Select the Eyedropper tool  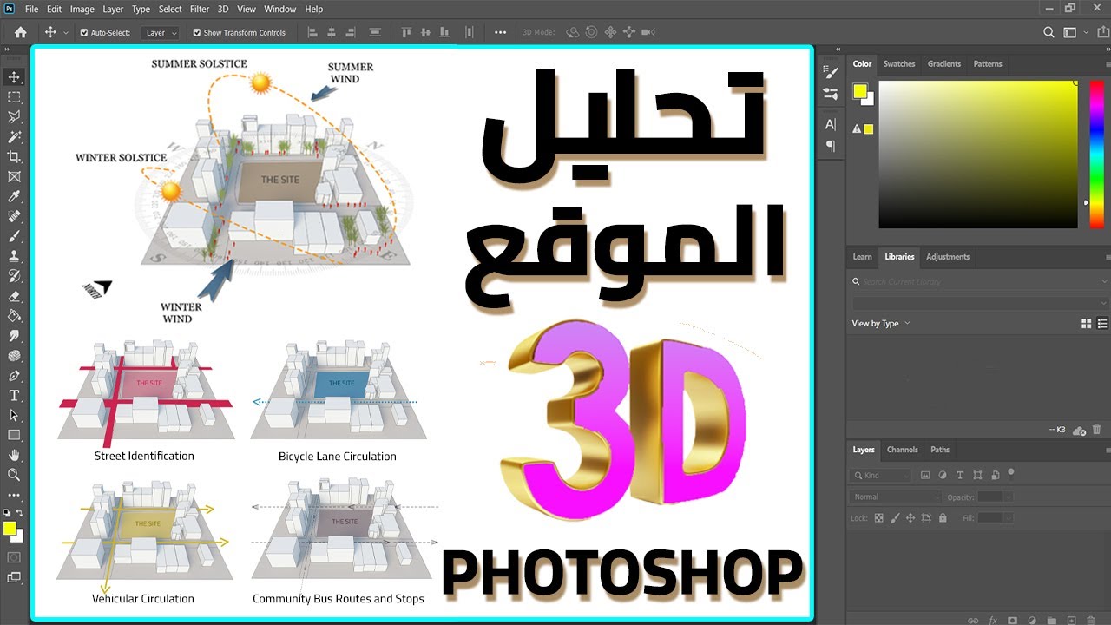(14, 197)
